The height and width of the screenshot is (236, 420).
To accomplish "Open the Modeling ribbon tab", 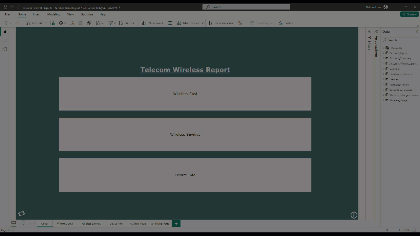I will [53, 14].
